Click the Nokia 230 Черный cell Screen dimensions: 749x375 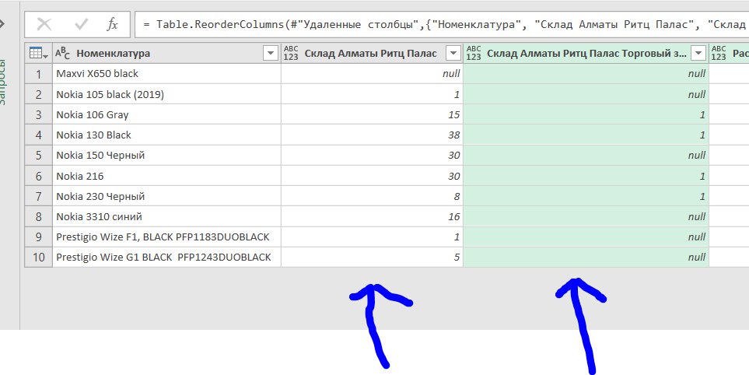166,196
